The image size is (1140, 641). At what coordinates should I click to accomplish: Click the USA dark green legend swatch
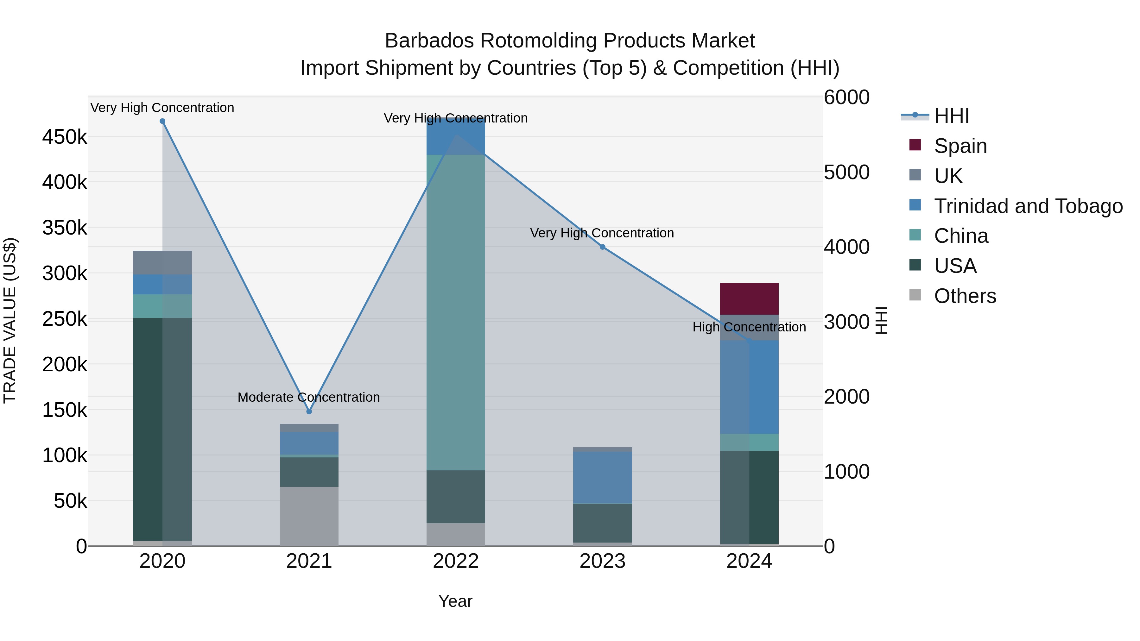915,265
